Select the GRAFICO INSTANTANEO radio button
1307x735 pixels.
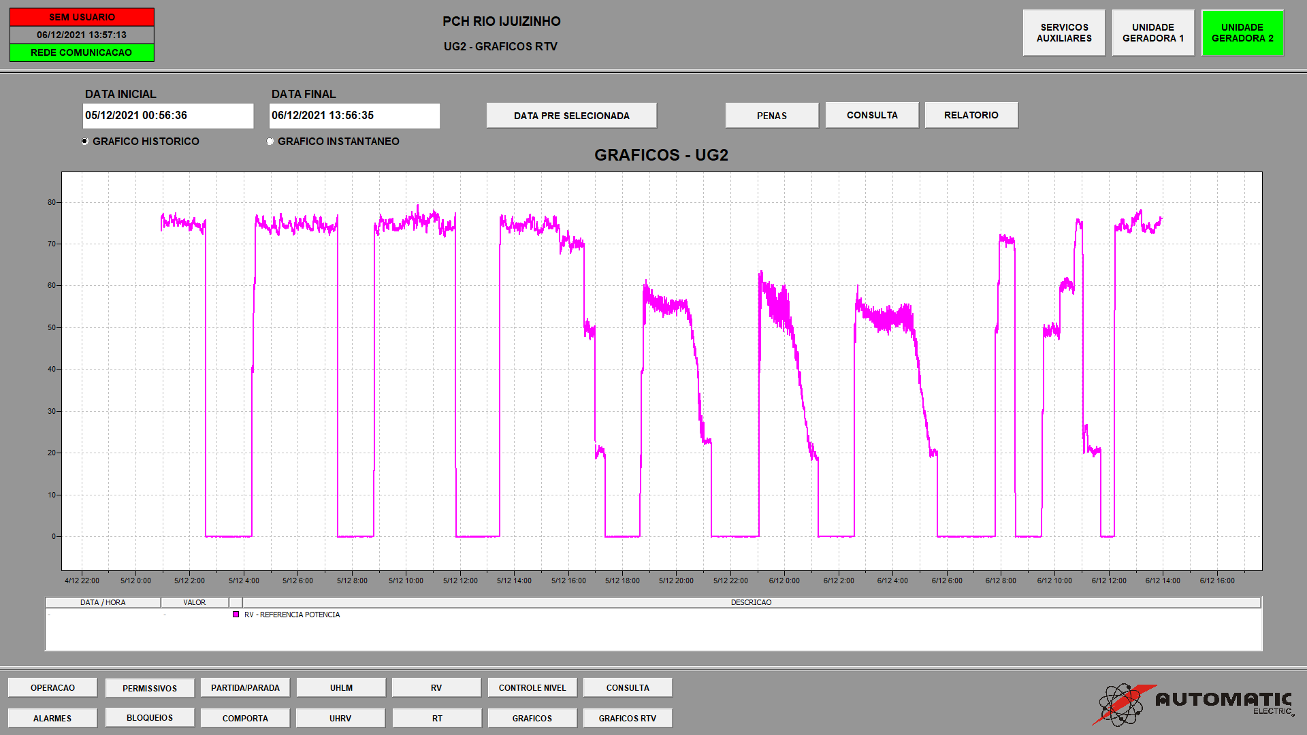point(270,142)
